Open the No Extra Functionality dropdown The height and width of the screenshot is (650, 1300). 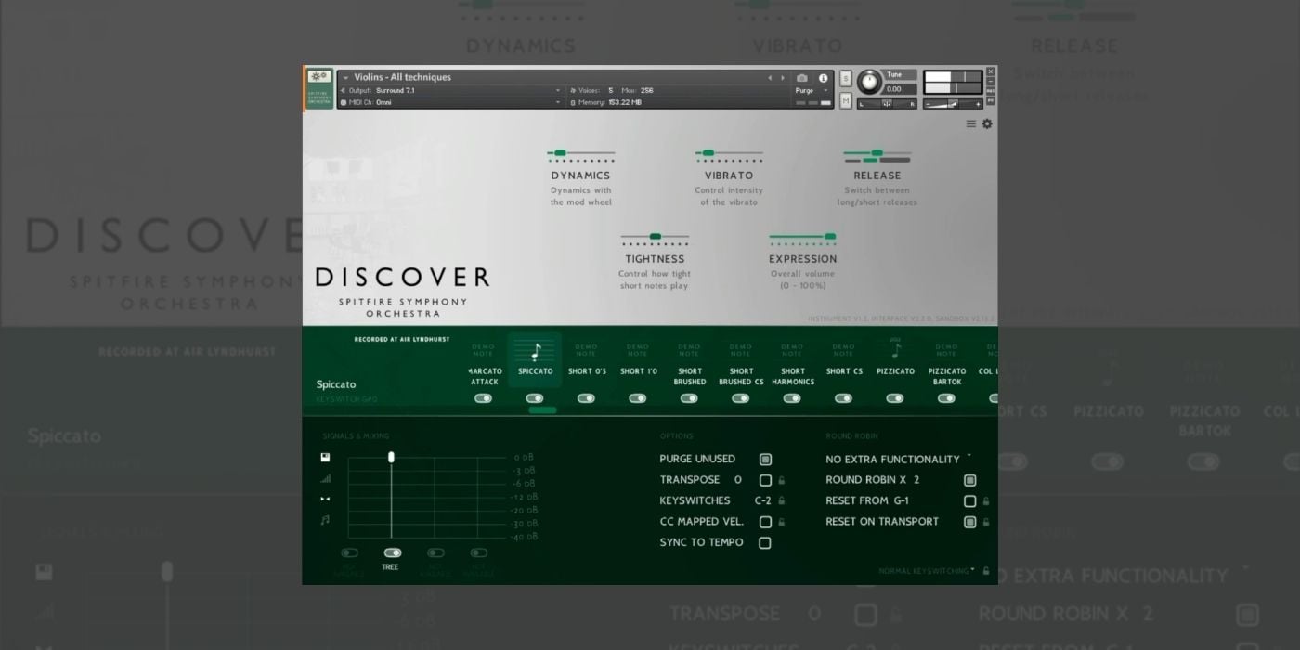point(898,460)
